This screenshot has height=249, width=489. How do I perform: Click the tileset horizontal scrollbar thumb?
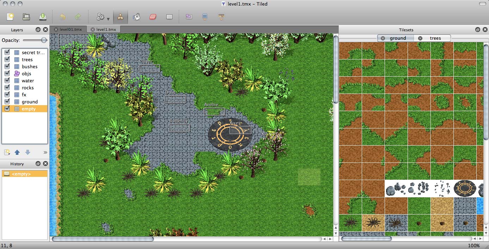[367, 239]
